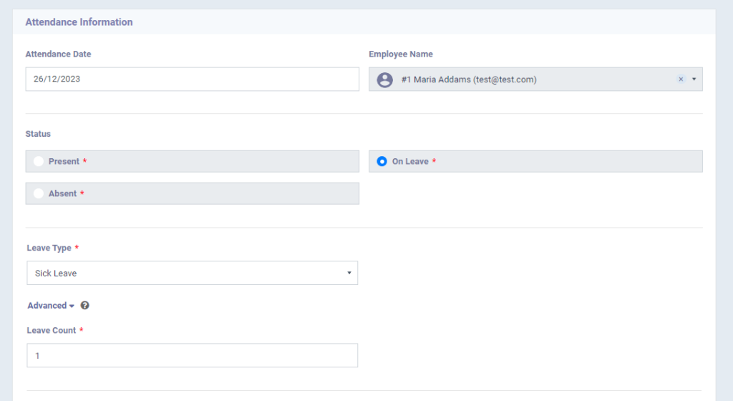Click the Leave Type dropdown caret
Image resolution: width=733 pixels, height=401 pixels.
pyautogui.click(x=349, y=273)
